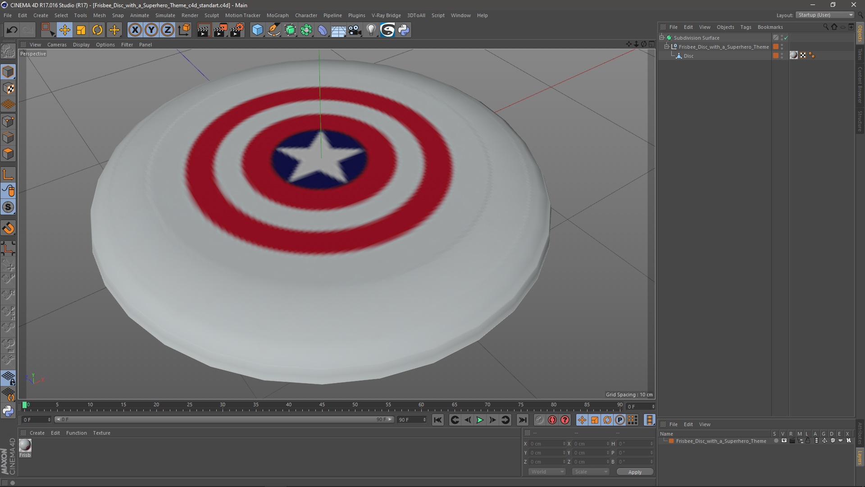Step to the next frame
865x487 pixels.
[493, 420]
